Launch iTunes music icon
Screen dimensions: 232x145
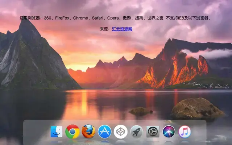185,132
